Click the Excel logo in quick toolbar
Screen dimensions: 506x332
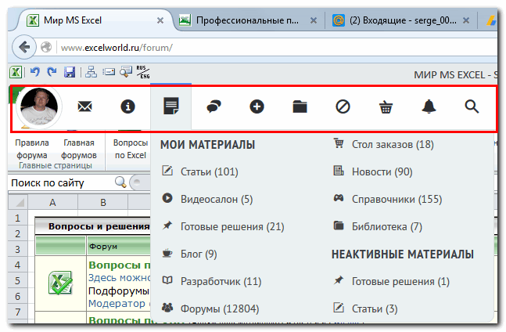(x=16, y=72)
